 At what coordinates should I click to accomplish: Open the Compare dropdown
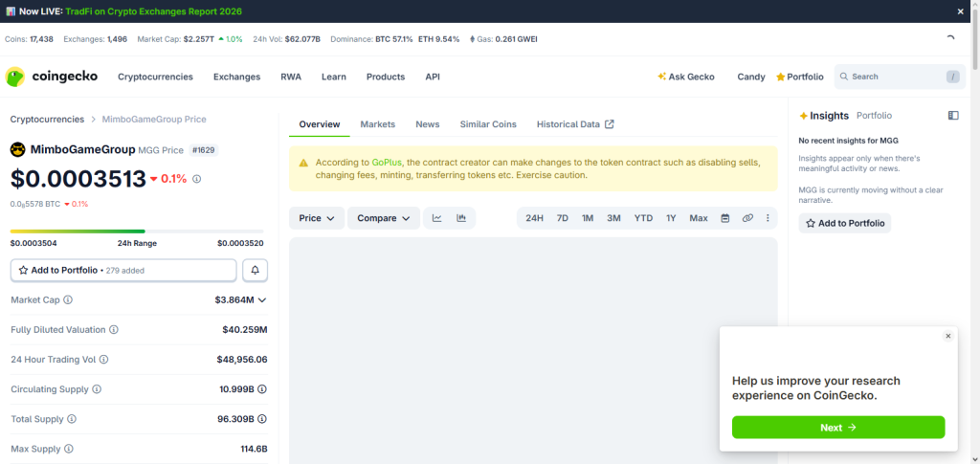(384, 218)
